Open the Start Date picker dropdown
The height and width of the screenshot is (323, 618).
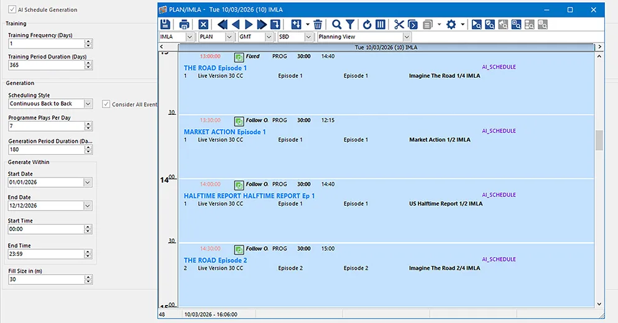click(x=88, y=183)
